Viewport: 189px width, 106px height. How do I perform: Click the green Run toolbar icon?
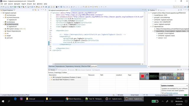coord(15,7)
